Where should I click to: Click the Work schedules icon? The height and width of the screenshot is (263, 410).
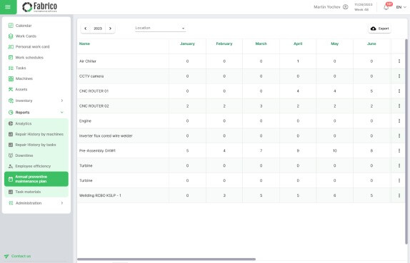coord(11,58)
